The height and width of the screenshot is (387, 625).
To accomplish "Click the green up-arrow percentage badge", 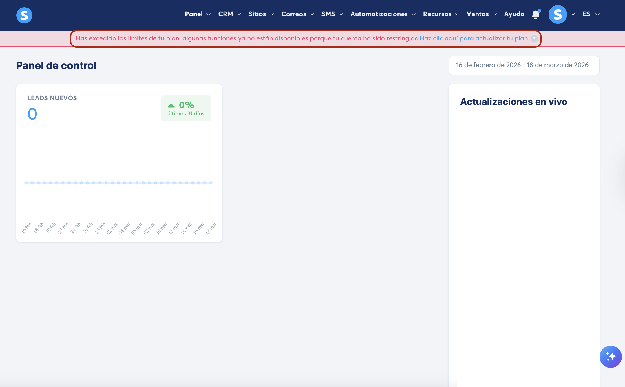I will (x=186, y=108).
